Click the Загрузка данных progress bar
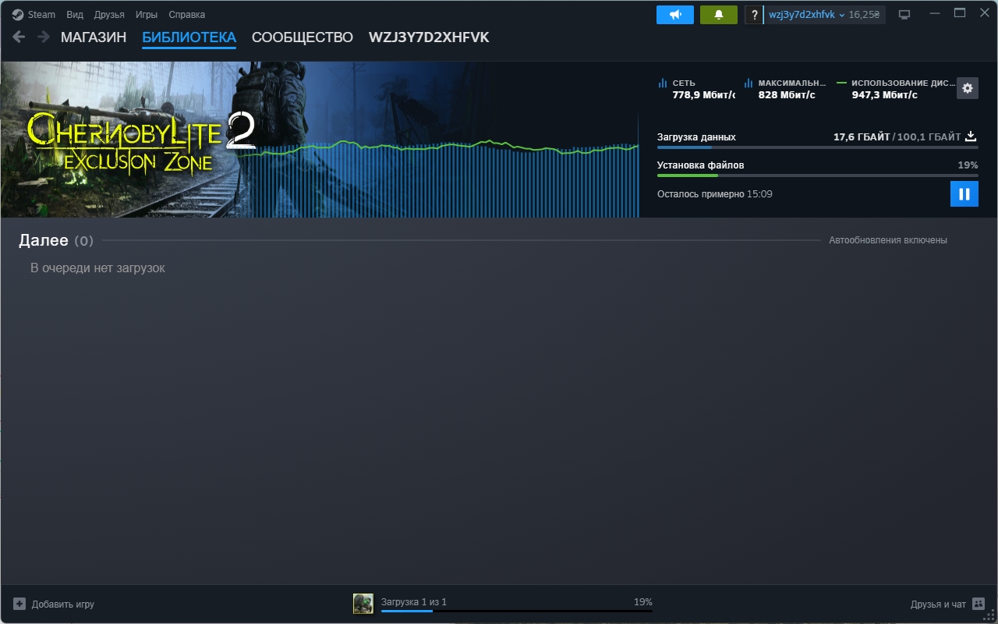This screenshot has width=998, height=624. (817, 147)
